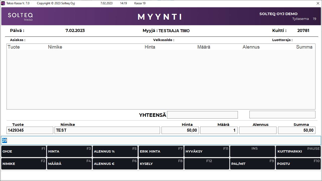Click the Nimike field showing TEST
The height and width of the screenshot is (181, 322).
click(107, 130)
